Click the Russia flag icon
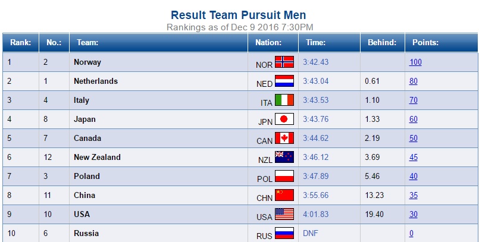Viewport: 479px width, 242px height. pos(284,233)
